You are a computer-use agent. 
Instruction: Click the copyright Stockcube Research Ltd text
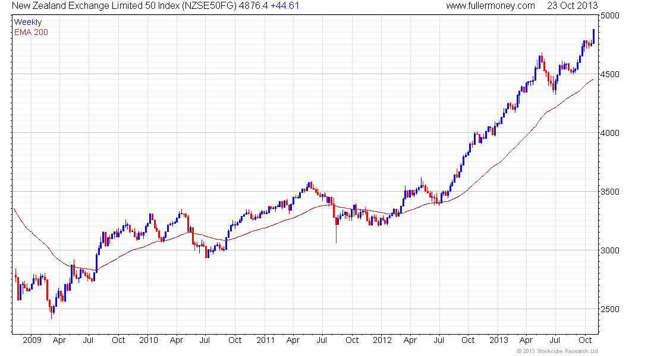tap(557, 351)
